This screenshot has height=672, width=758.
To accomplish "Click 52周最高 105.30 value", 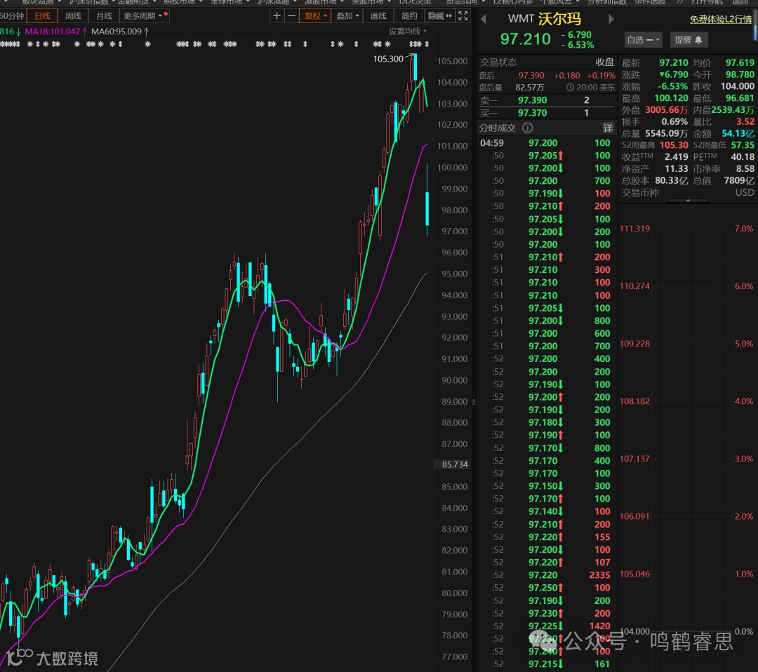I will (x=674, y=145).
